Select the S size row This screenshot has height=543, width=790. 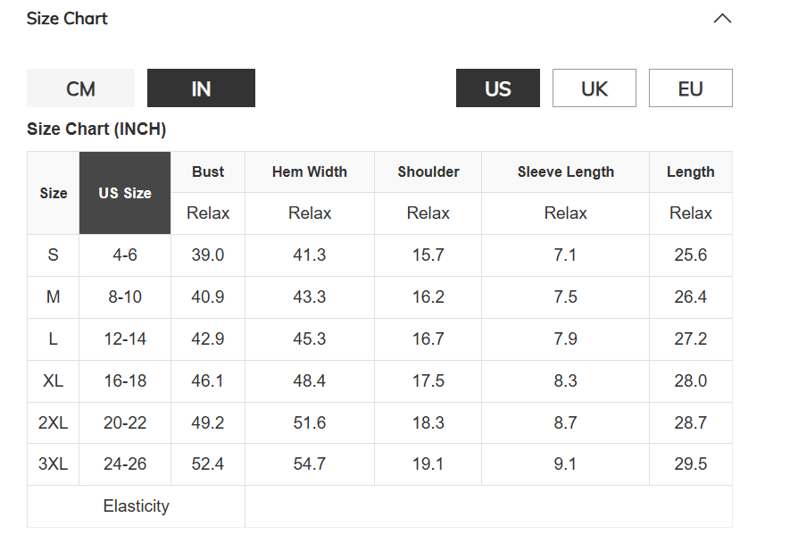click(54, 255)
